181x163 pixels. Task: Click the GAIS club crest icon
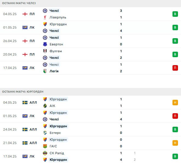coord(45,146)
